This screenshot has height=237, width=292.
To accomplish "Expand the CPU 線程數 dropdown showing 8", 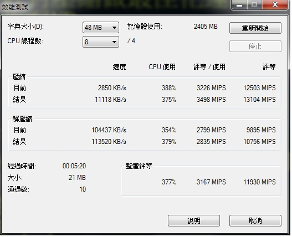I will [x=101, y=42].
